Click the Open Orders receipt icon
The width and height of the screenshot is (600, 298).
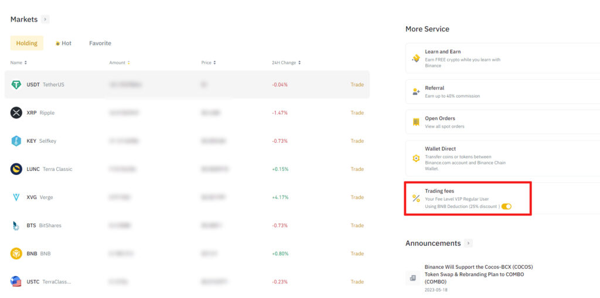click(416, 122)
